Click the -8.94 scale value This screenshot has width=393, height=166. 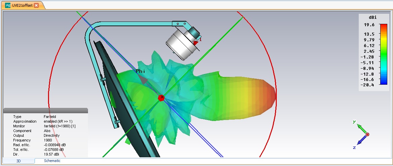point(367,68)
